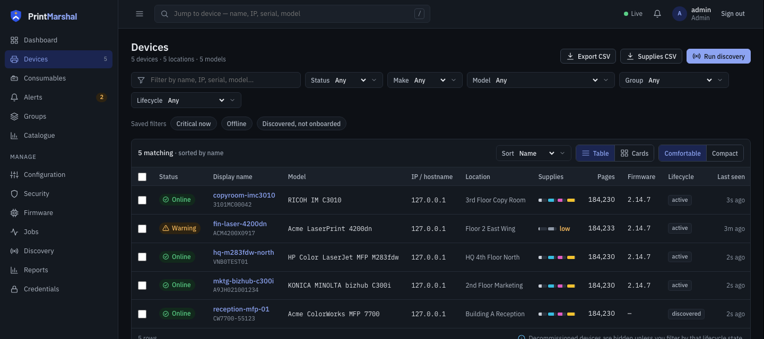Tick the select-all checkbox in table header
This screenshot has height=339, width=764.
pyautogui.click(x=142, y=177)
